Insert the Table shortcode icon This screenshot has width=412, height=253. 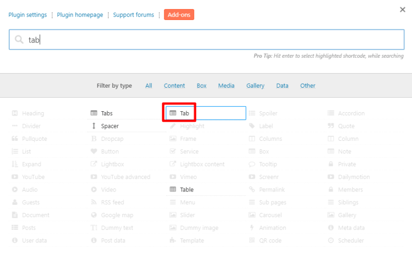pyautogui.click(x=173, y=189)
